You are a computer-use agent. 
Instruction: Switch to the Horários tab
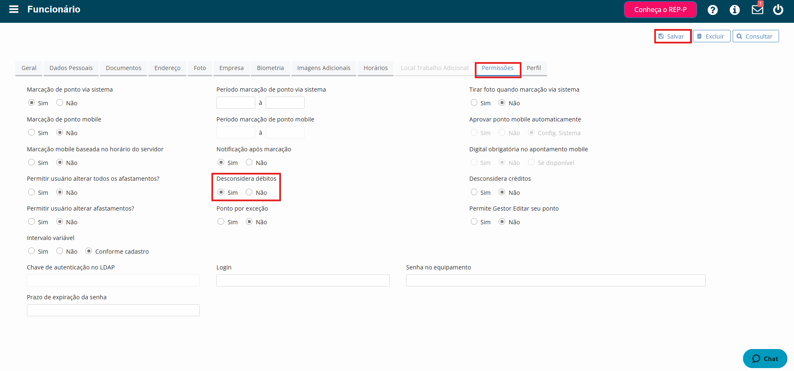(375, 68)
